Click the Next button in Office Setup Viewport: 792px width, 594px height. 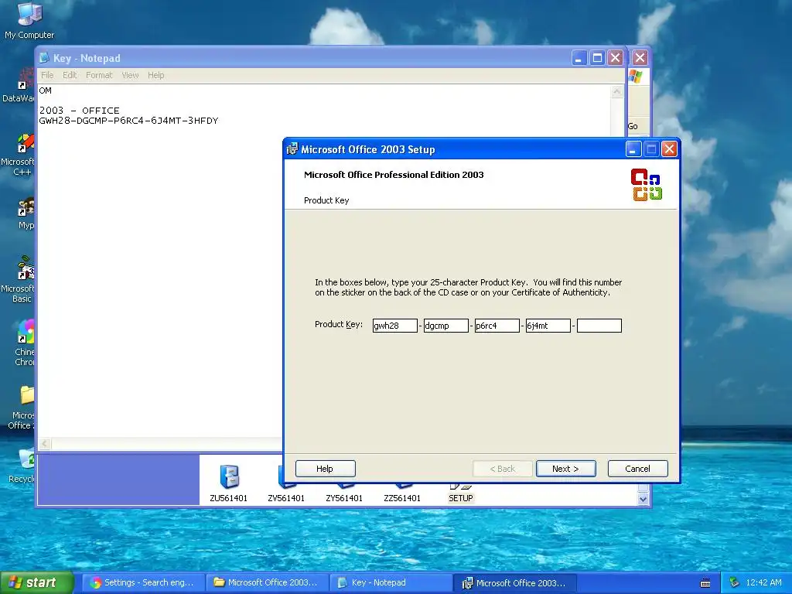click(x=565, y=469)
